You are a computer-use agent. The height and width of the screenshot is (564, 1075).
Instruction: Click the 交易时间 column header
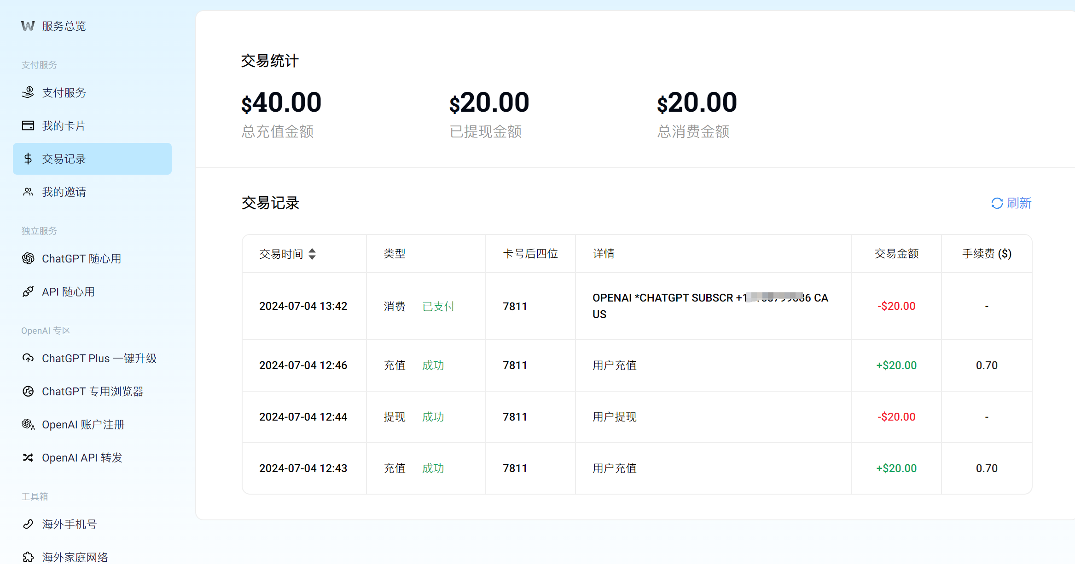coord(304,254)
